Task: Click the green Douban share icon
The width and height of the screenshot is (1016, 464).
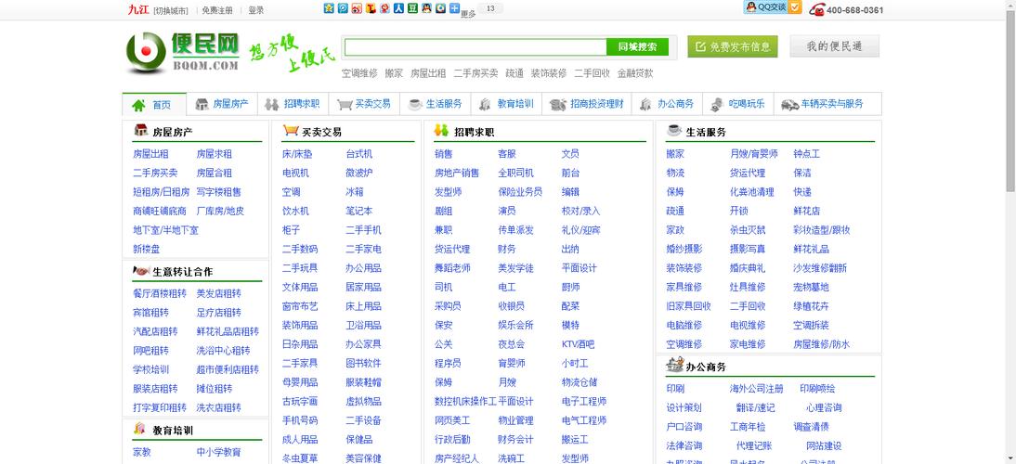Action: (412, 8)
